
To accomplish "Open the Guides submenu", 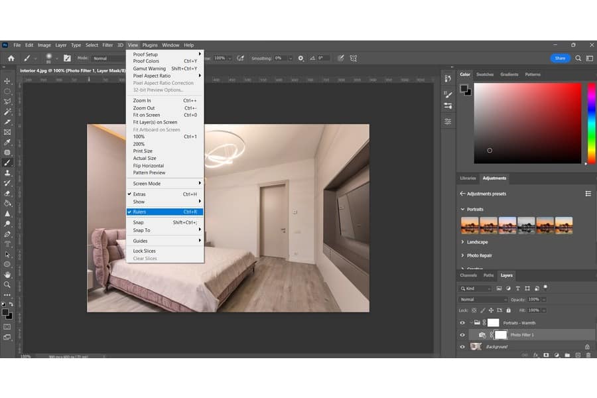I will tap(165, 241).
